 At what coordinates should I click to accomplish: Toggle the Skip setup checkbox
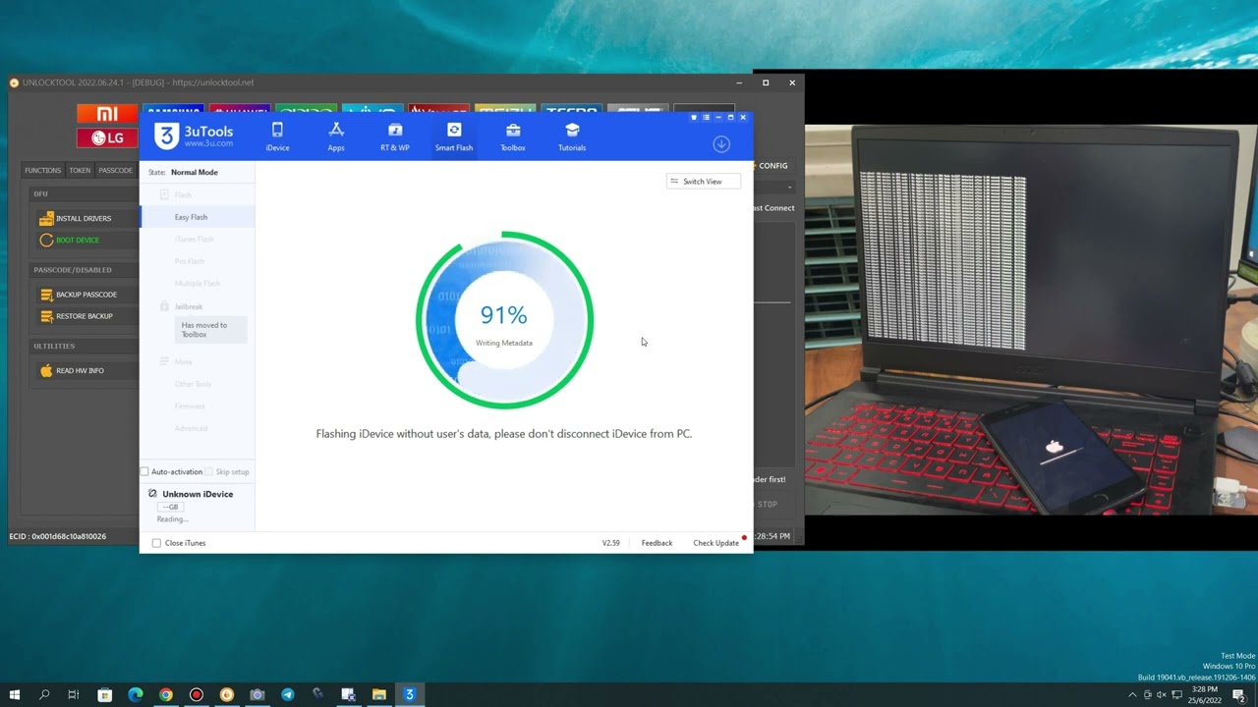[x=209, y=472]
